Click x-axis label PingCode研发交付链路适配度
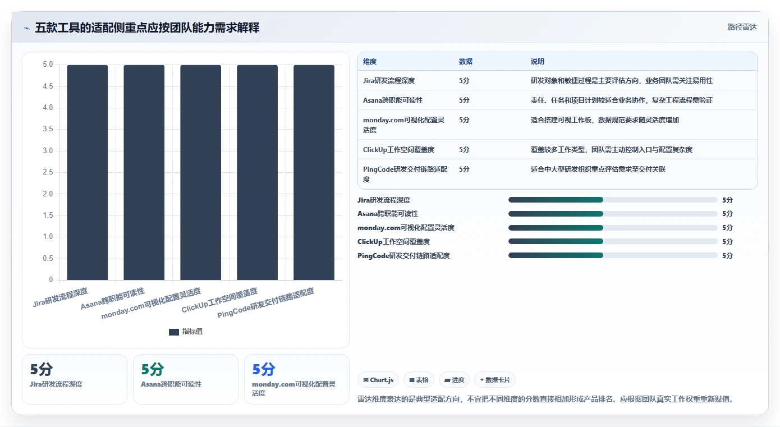Screen dimensions: 780x427 [266, 303]
